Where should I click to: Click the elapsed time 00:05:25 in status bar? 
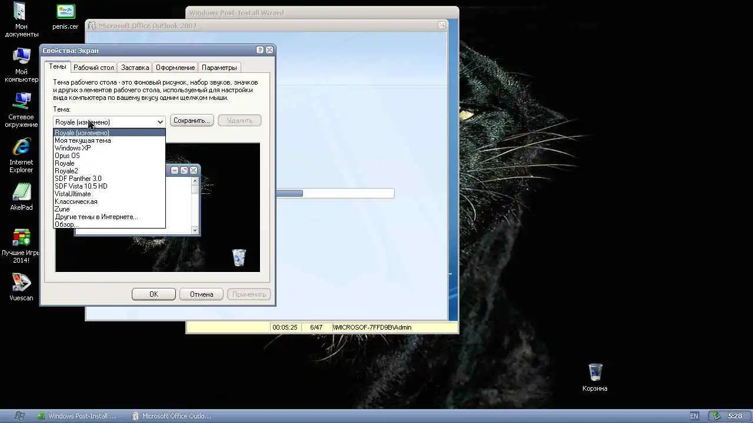point(285,327)
